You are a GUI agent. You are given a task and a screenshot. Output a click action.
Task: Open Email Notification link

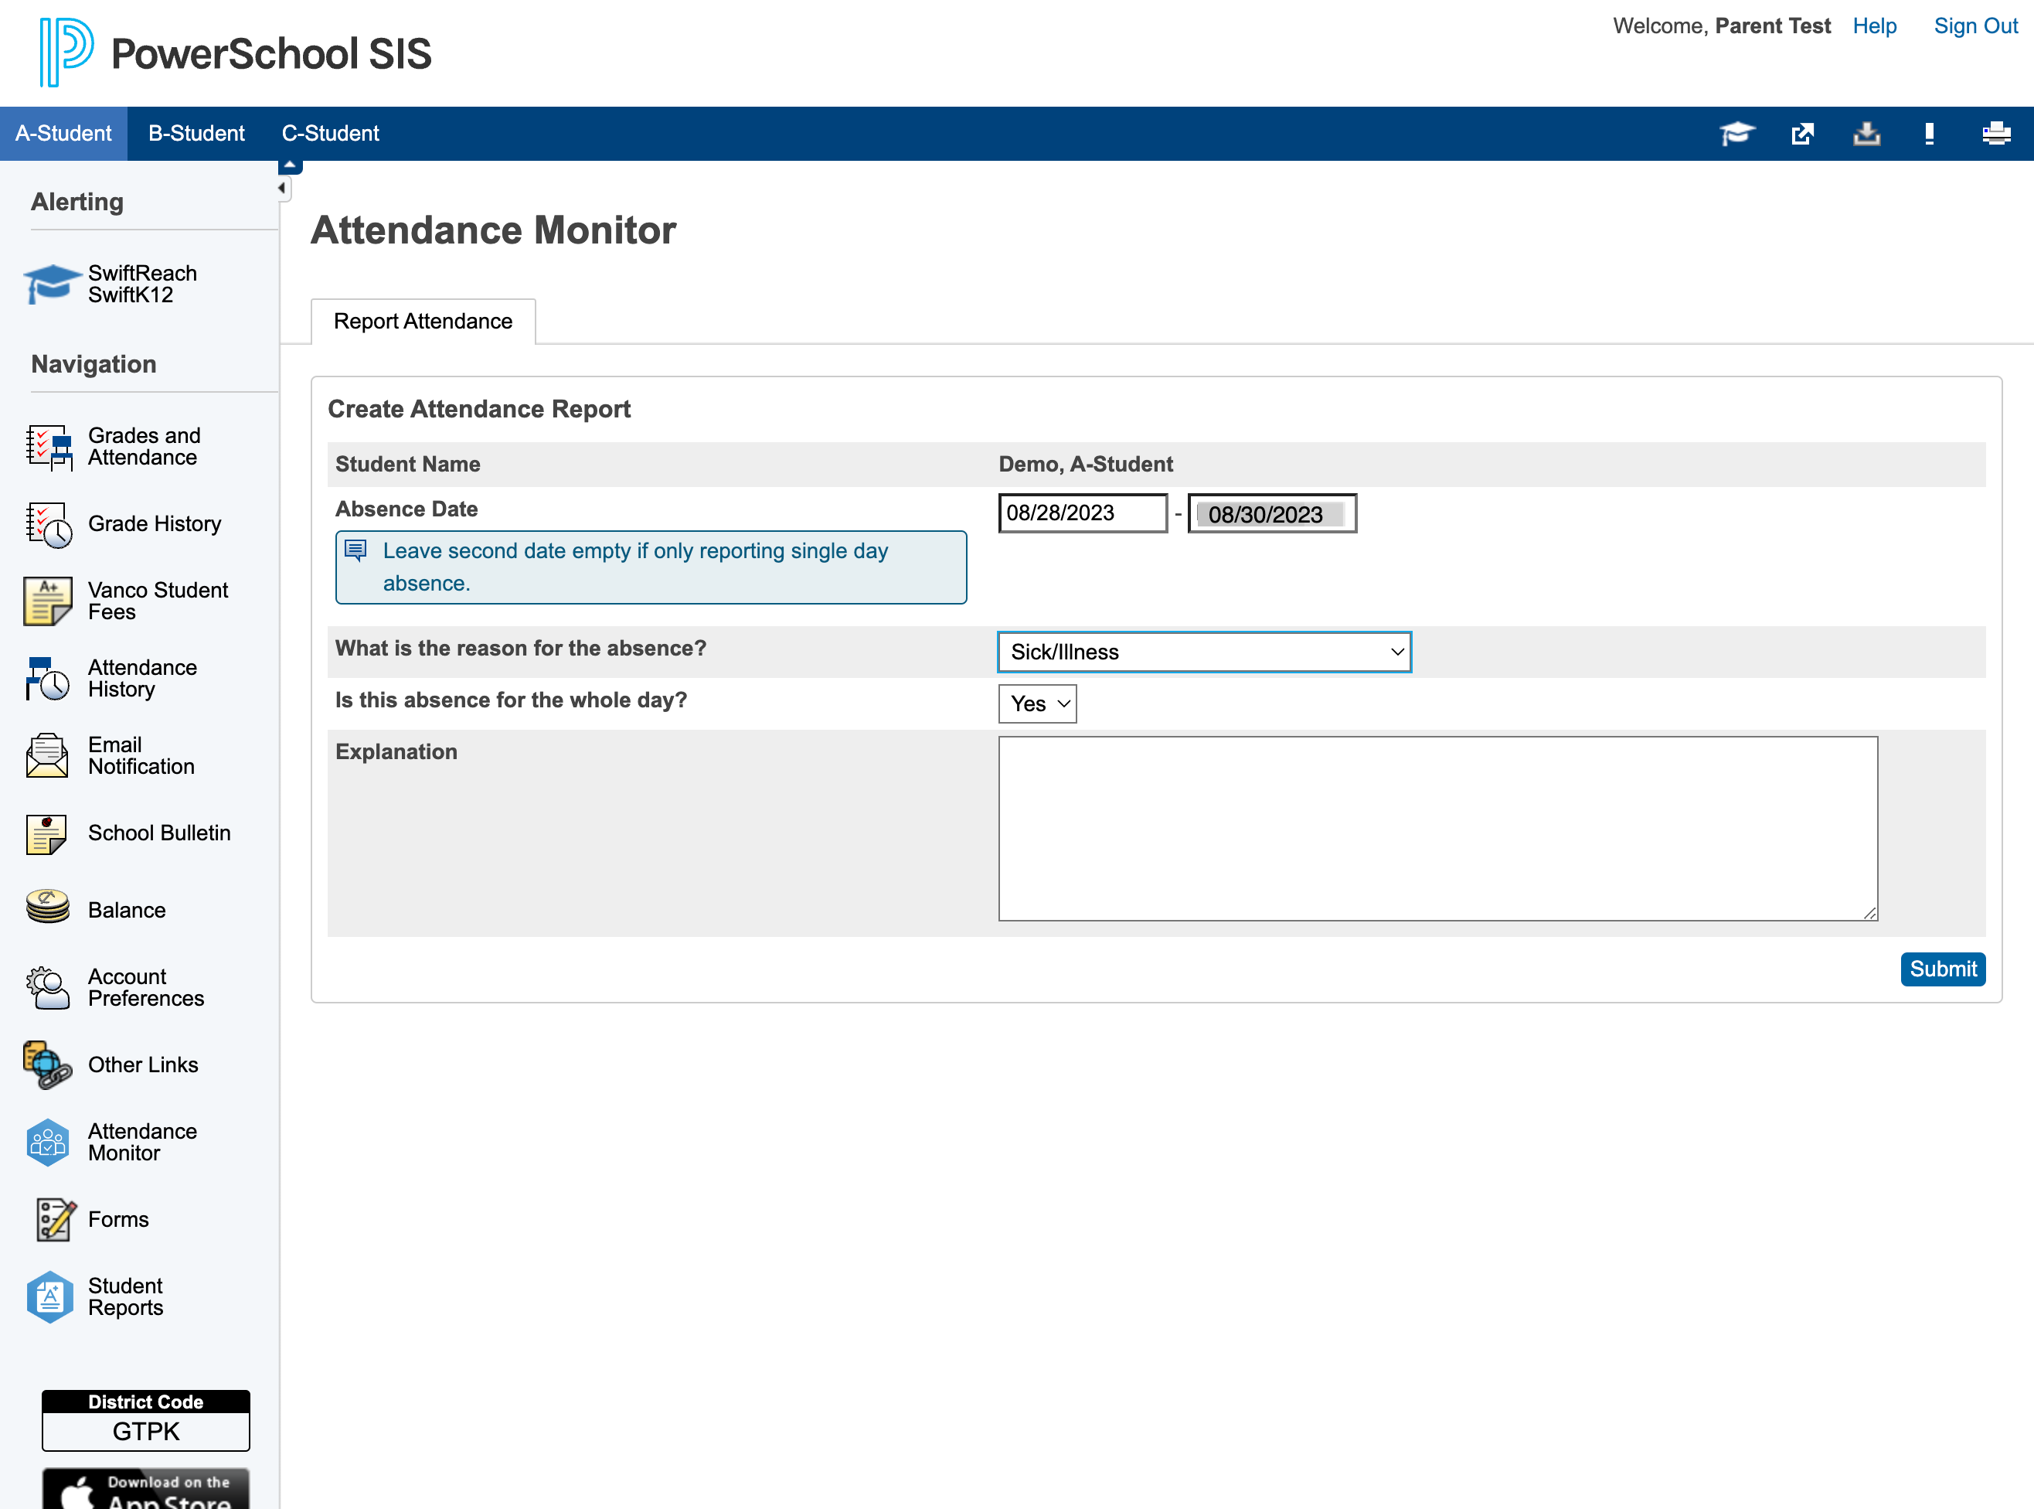(x=141, y=756)
